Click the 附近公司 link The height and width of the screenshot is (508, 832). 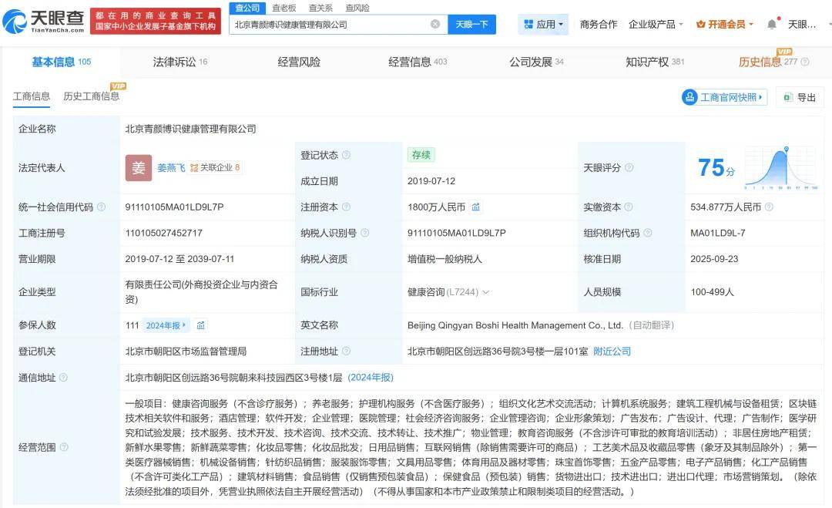612,352
